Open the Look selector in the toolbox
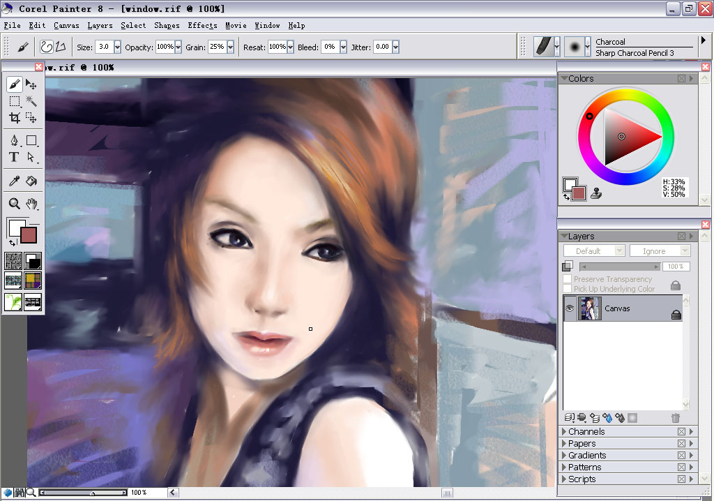714x501 pixels. tap(33, 301)
